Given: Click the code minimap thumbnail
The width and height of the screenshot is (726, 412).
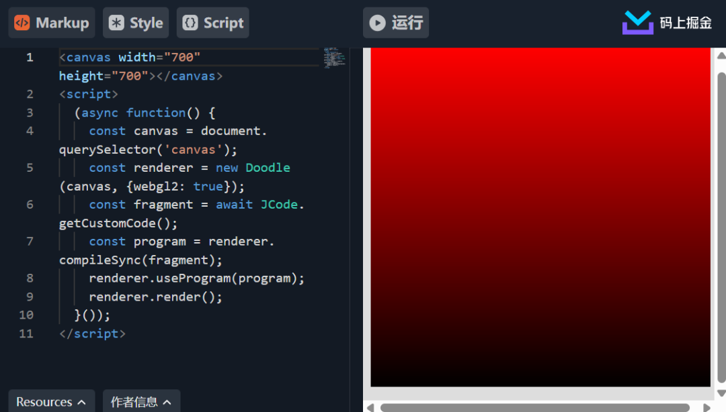Looking at the screenshot, I should (x=333, y=58).
